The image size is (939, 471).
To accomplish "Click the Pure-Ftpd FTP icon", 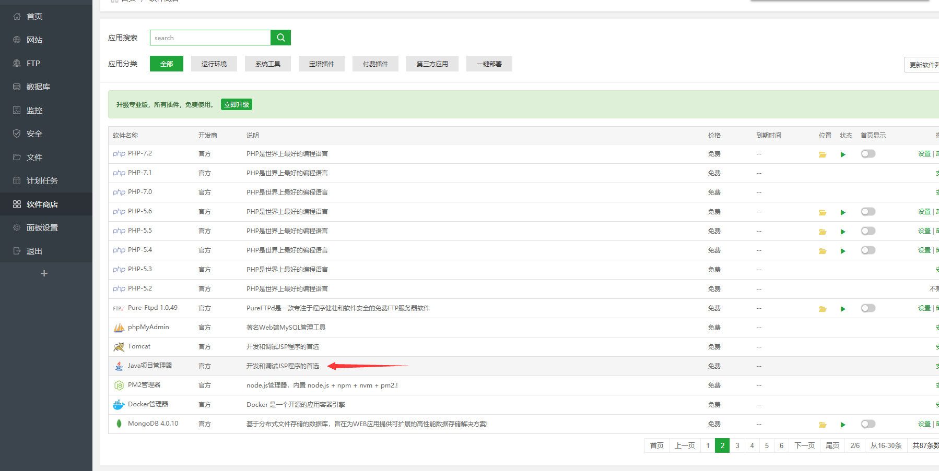I will point(119,308).
